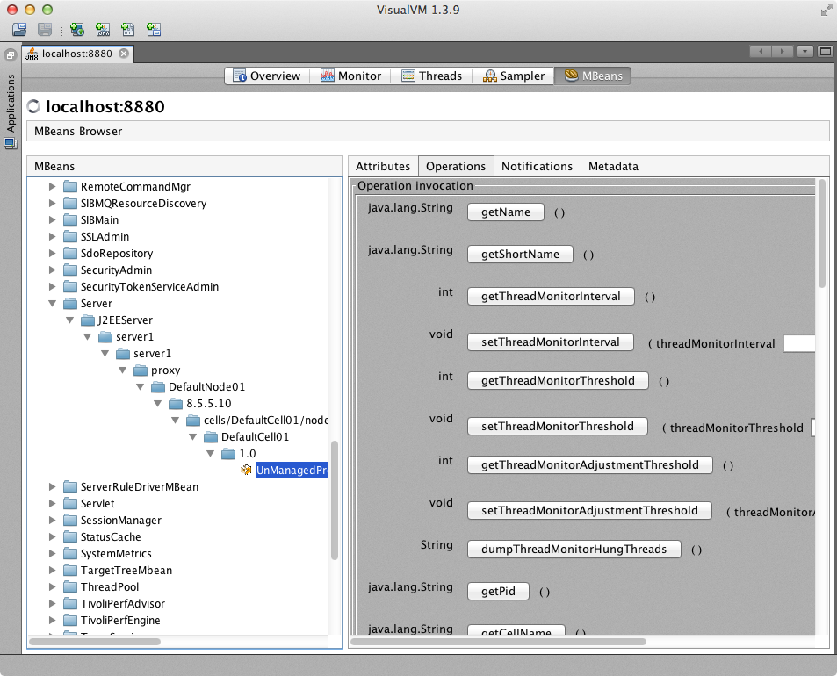Screen dimensions: 837x676
Task: Click the Add Application Snapshot toolbar icon
Action: coord(154,29)
